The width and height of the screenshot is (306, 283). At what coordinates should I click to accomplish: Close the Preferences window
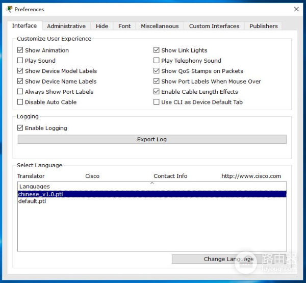(296, 9)
